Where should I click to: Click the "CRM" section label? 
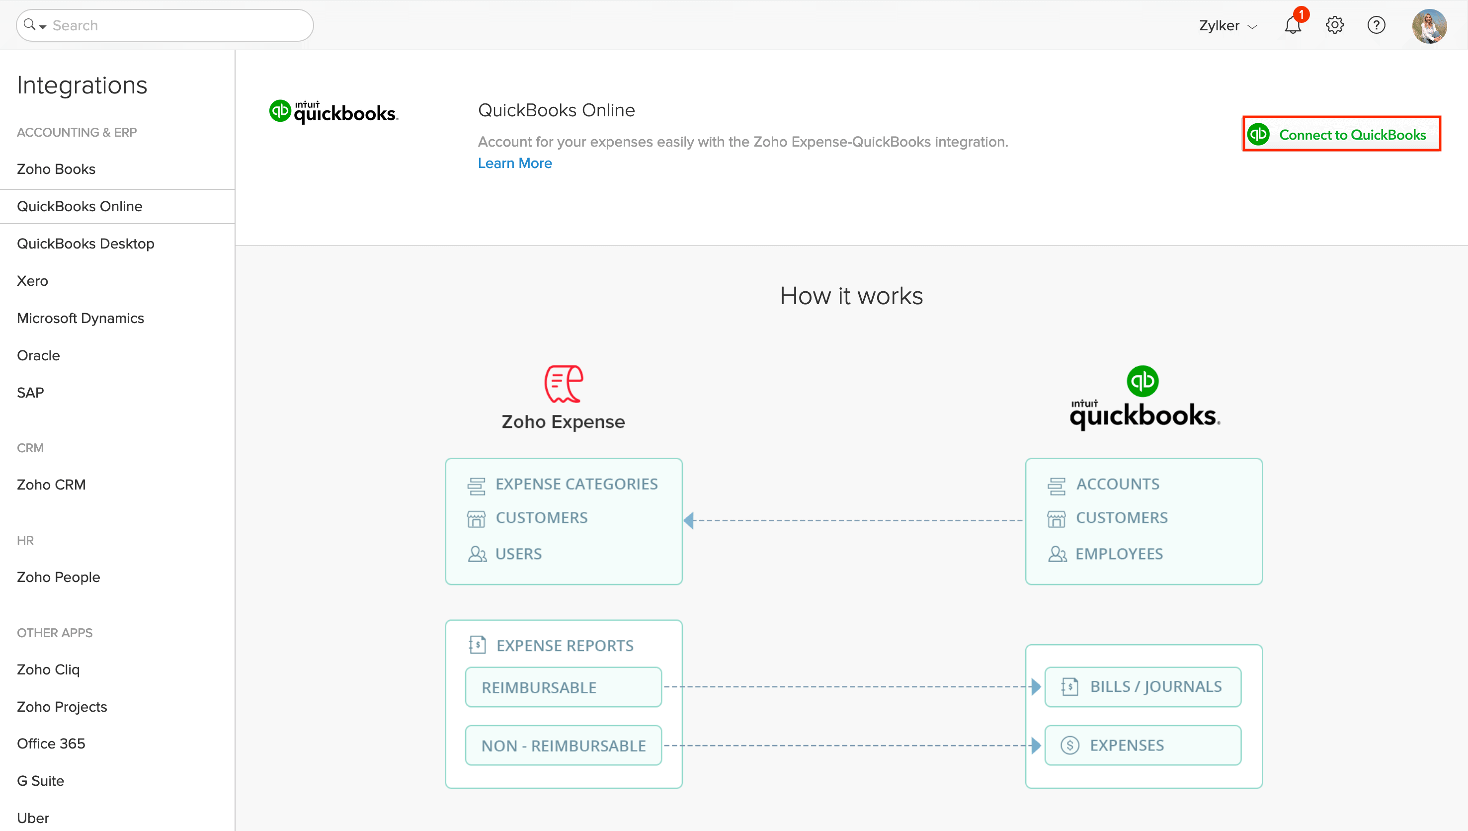(30, 448)
